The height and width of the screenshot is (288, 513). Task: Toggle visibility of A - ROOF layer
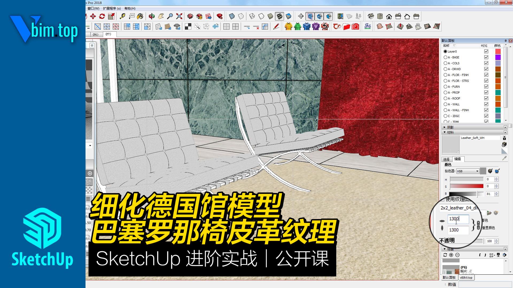pos(486,98)
